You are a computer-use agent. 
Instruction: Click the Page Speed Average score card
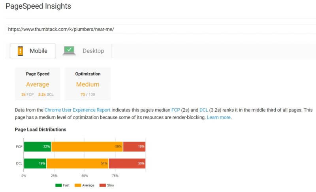coord(38,84)
